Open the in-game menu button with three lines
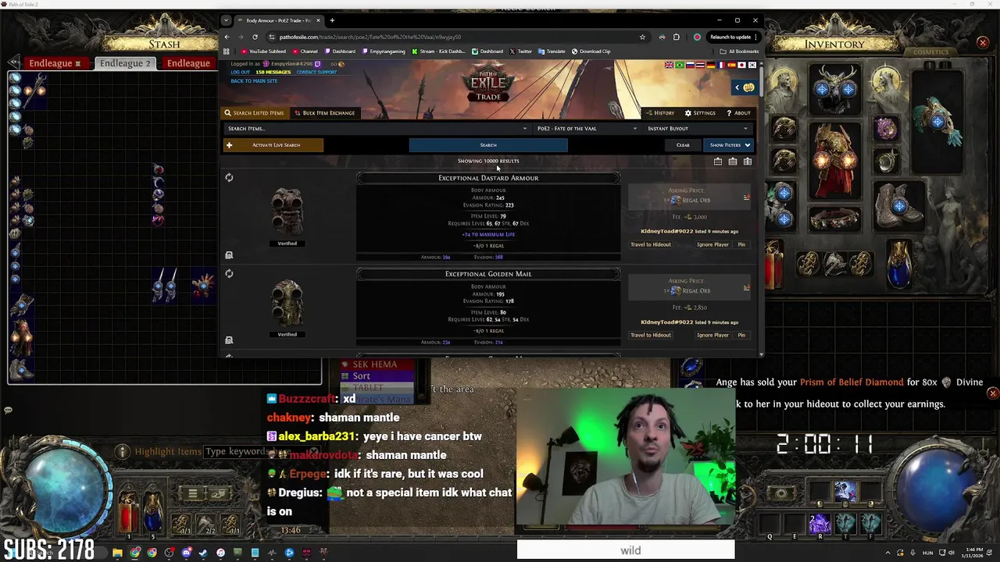The image size is (1000, 562). pos(192,493)
